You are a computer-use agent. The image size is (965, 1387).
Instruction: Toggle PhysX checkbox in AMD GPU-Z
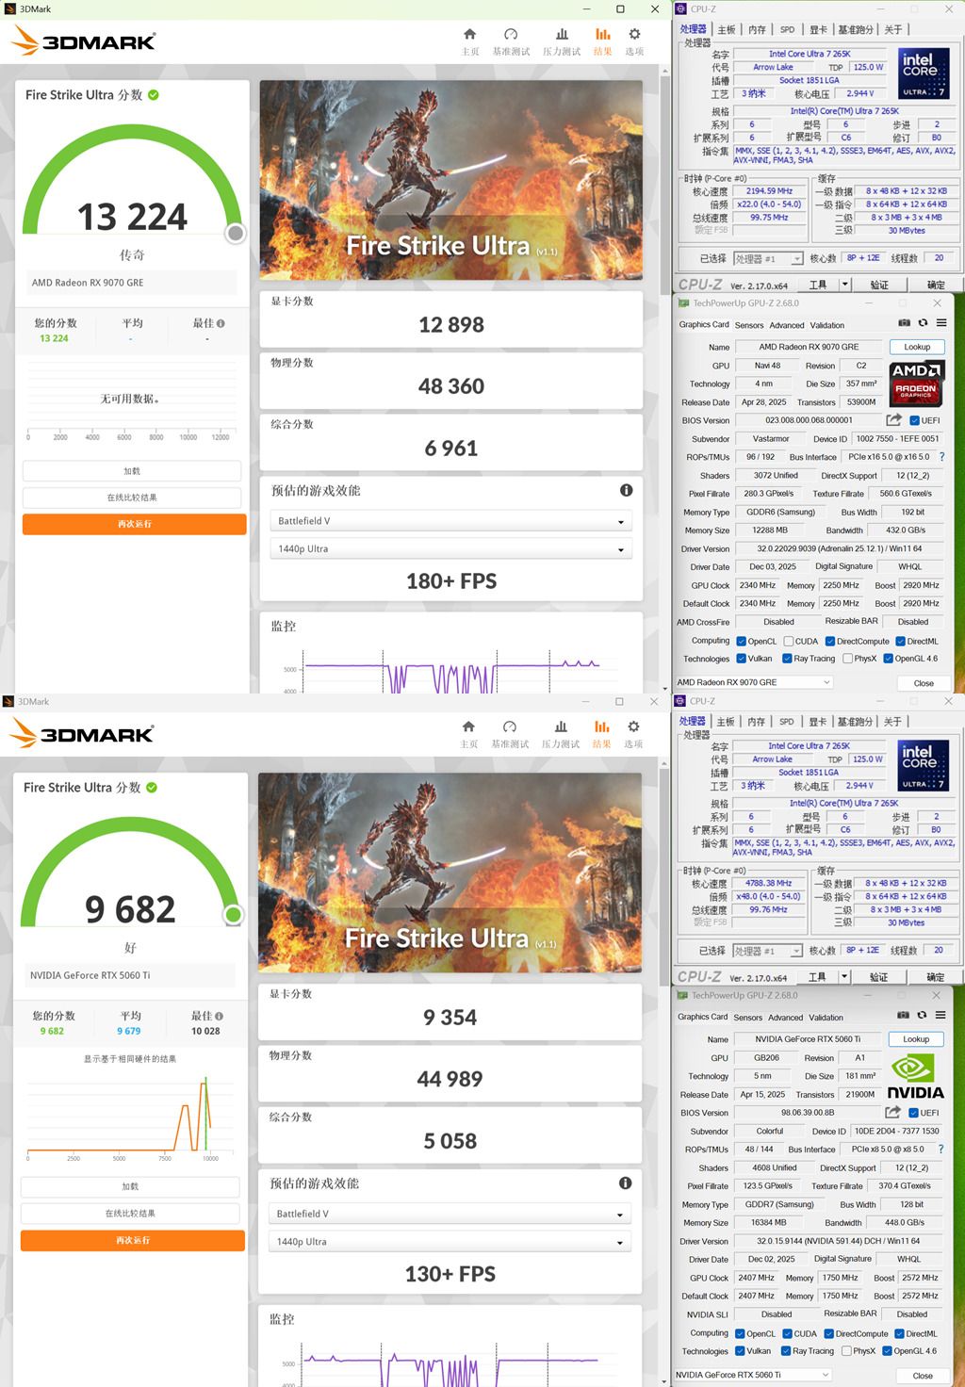pos(848,660)
